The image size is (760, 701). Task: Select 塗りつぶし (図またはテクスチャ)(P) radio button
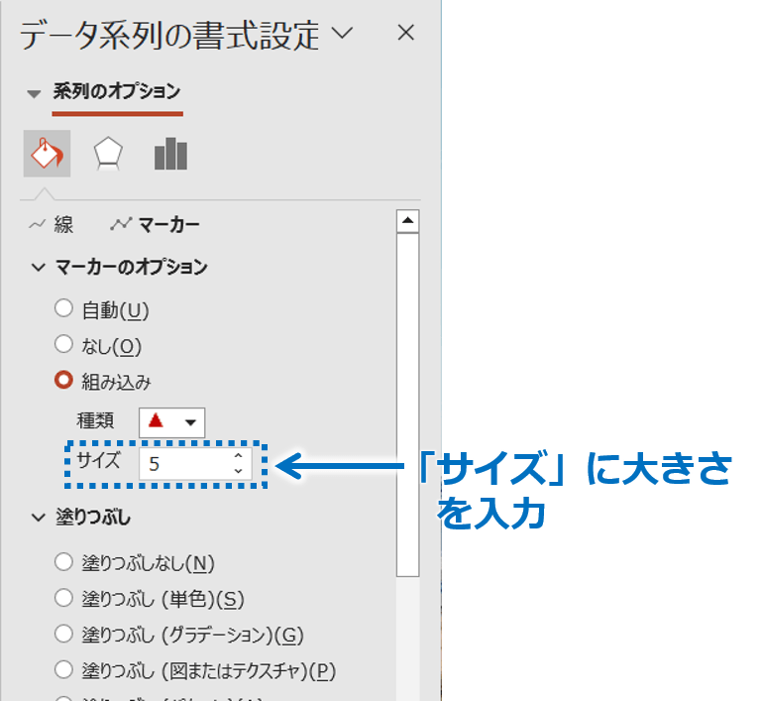pos(63,669)
